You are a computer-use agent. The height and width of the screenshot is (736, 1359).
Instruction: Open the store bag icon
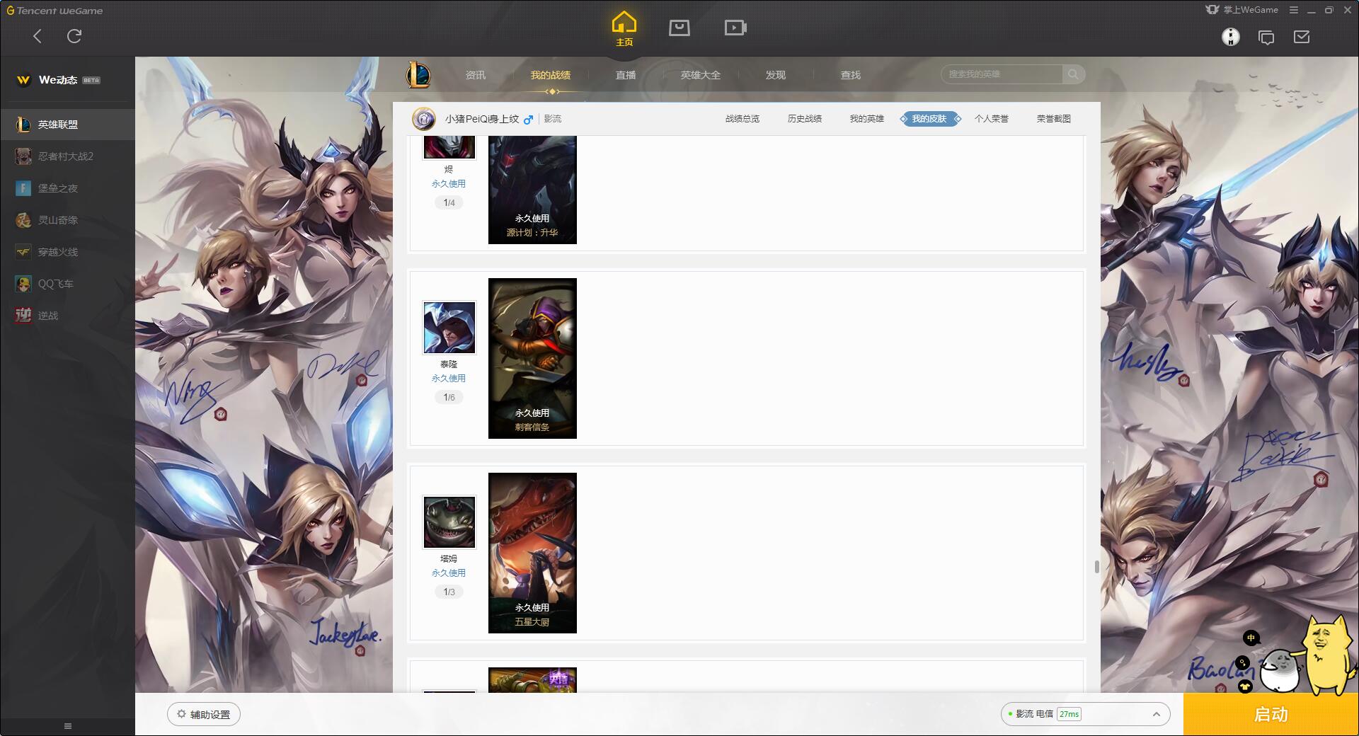click(679, 28)
